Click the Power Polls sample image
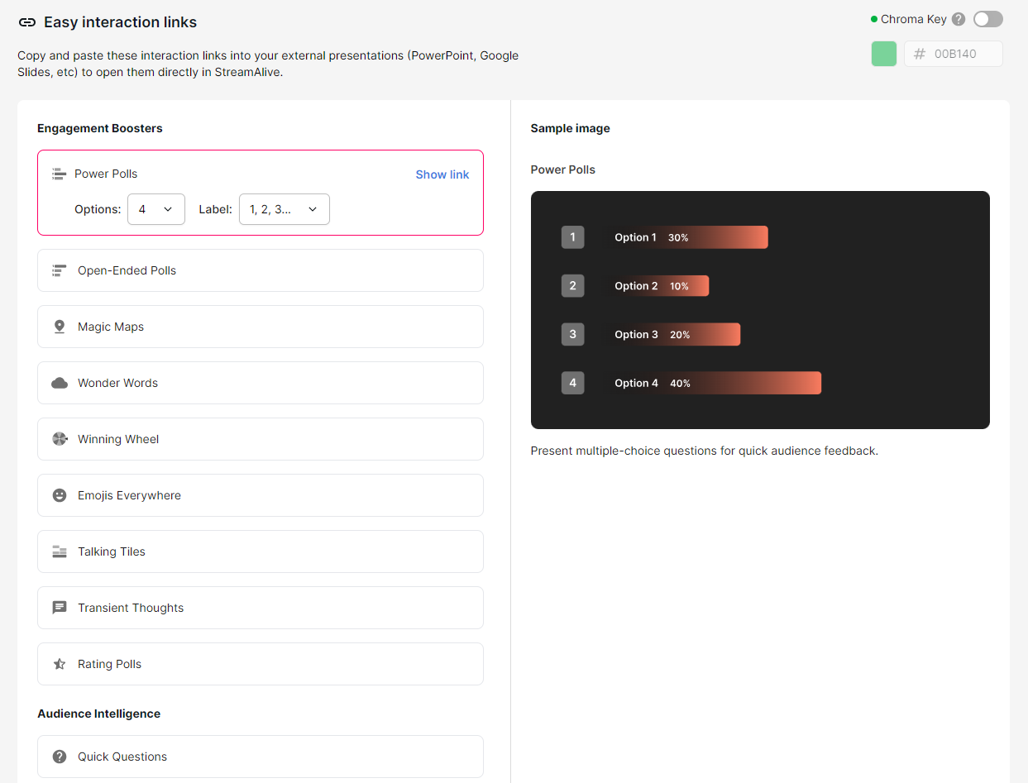Viewport: 1028px width, 783px height. pos(760,310)
